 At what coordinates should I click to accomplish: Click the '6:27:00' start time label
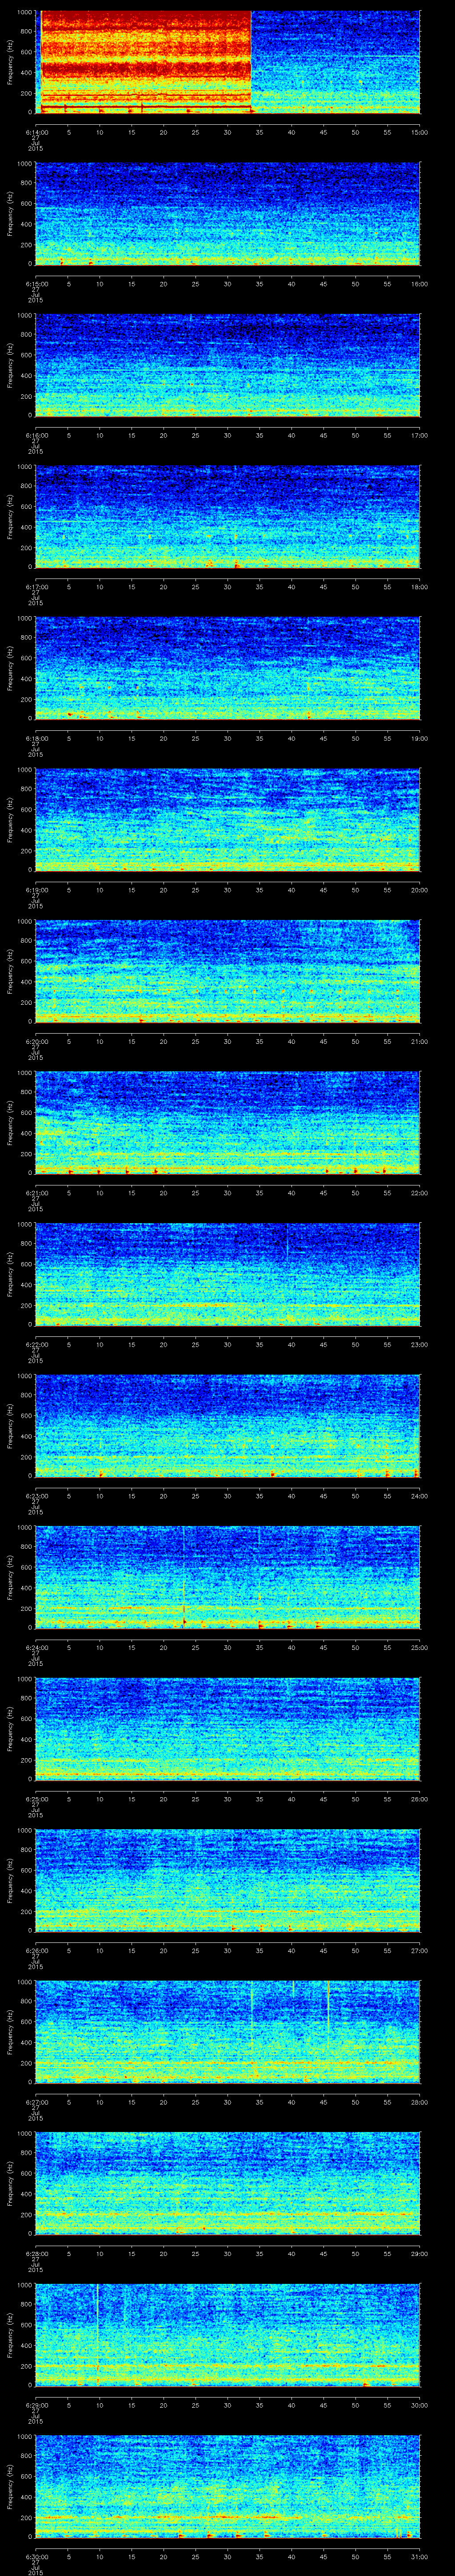36,2101
